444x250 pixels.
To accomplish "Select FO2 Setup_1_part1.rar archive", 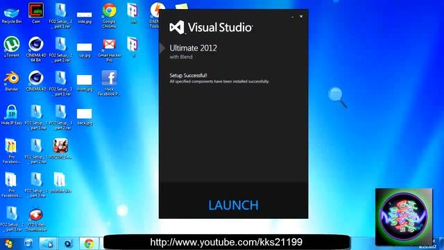I will point(36,117).
